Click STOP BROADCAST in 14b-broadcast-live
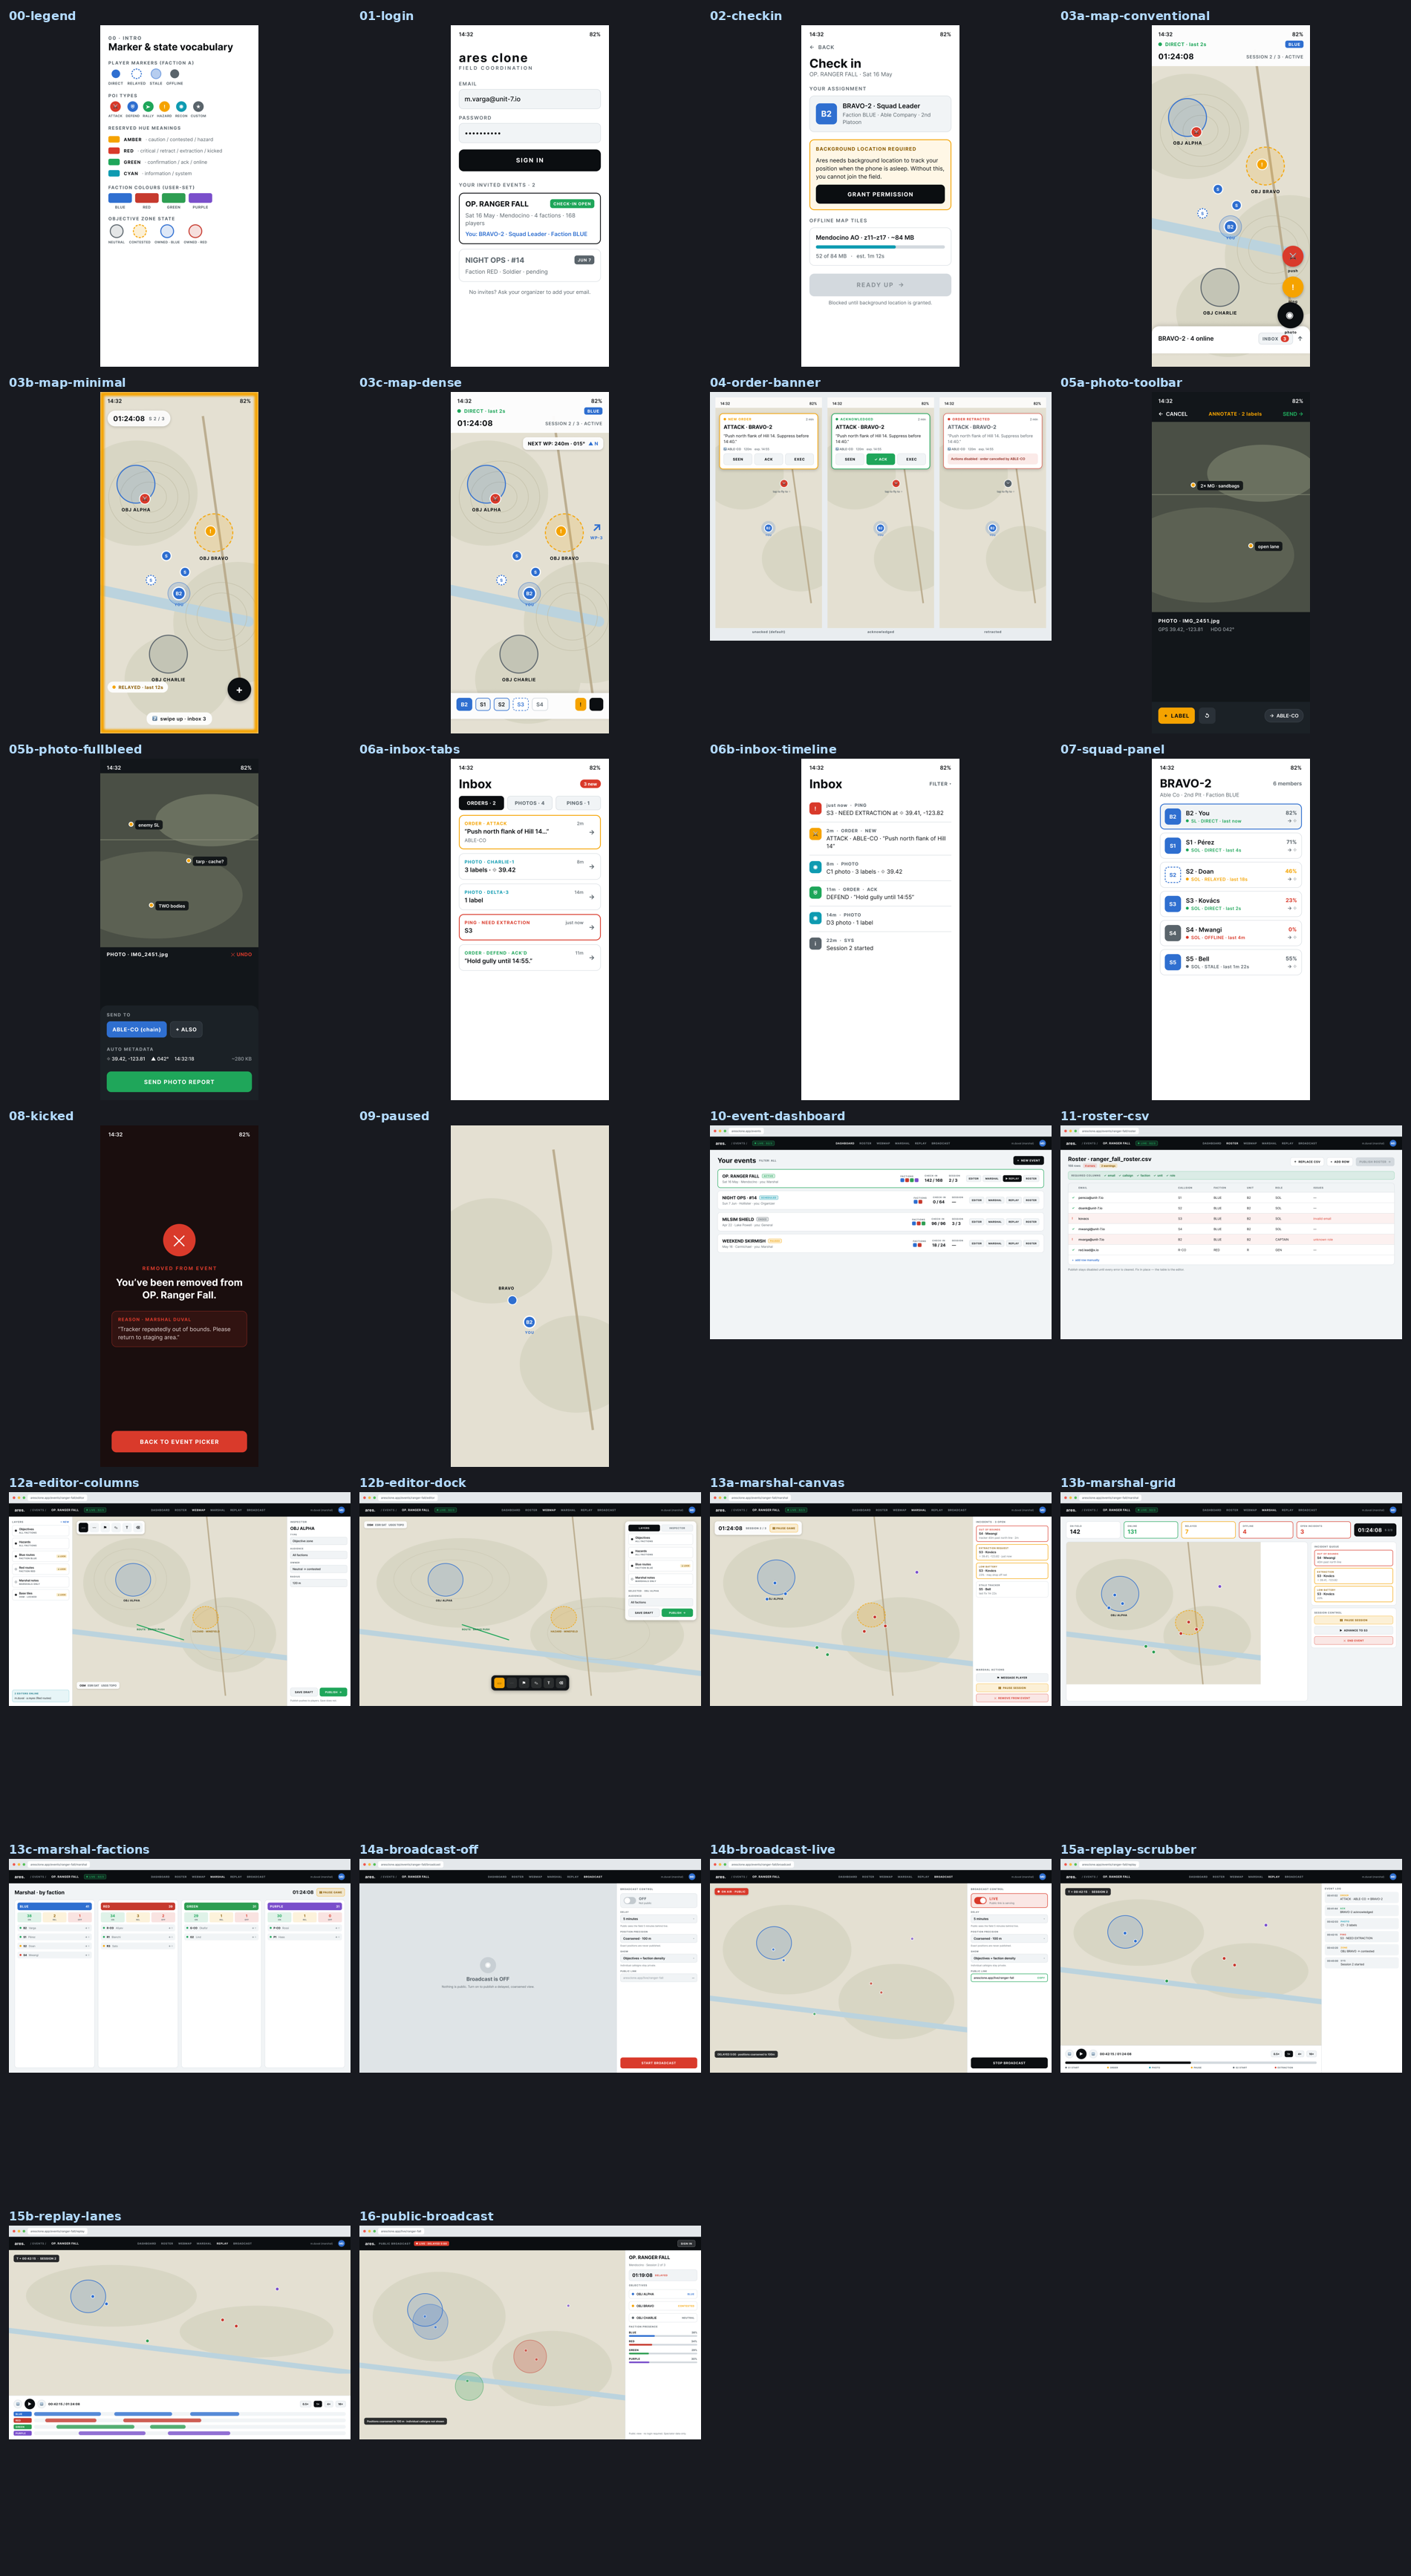The height and width of the screenshot is (2576, 1411). (x=1010, y=2063)
